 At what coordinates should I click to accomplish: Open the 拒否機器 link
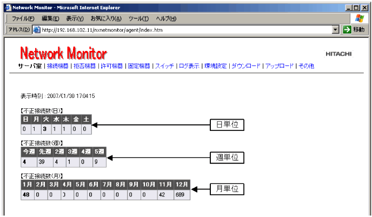pyautogui.click(x=84, y=66)
